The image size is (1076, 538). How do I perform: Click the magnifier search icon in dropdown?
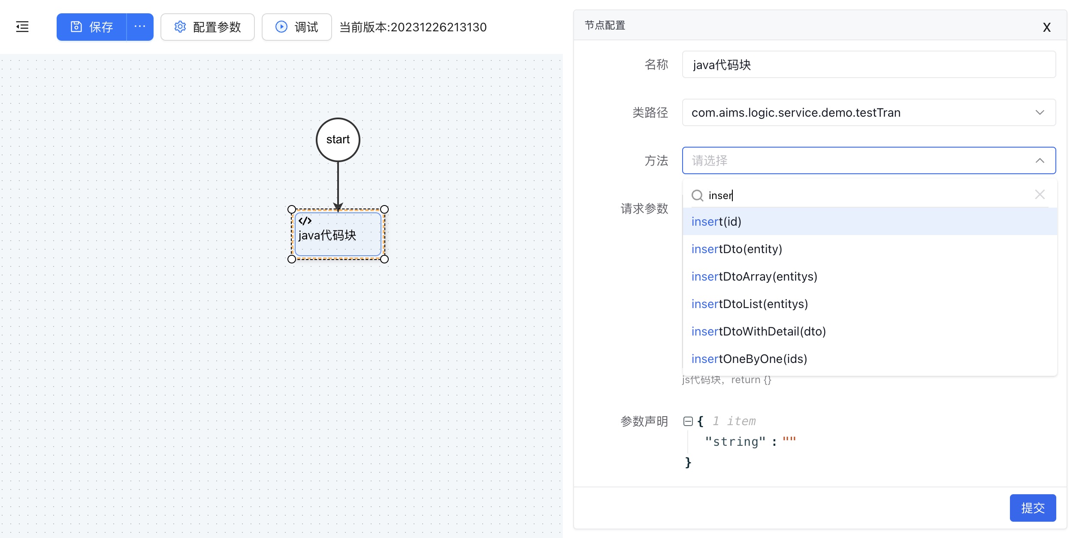pyautogui.click(x=697, y=196)
